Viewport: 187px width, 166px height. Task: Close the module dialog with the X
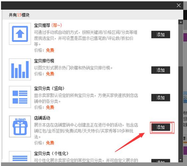tap(179, 5)
